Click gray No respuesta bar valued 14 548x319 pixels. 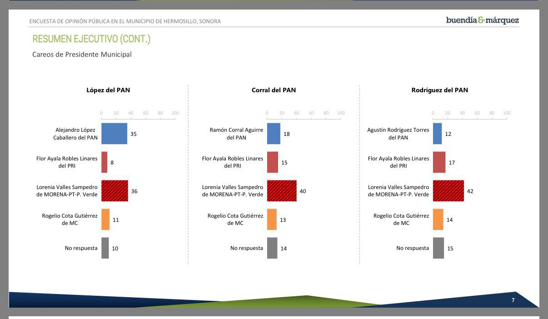click(x=272, y=248)
